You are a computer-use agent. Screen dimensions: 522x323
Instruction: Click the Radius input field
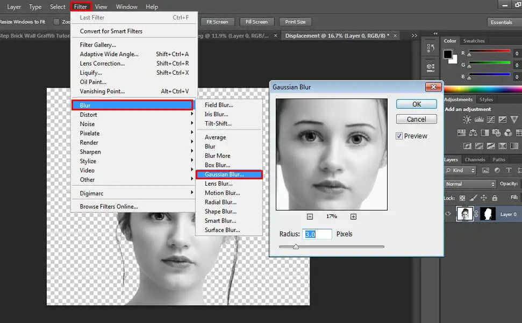317,234
